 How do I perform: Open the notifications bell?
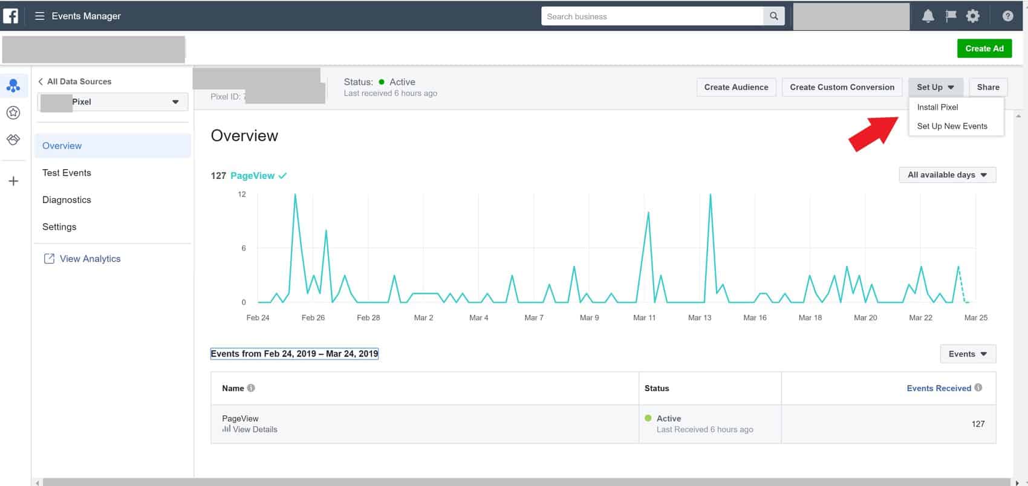tap(928, 16)
